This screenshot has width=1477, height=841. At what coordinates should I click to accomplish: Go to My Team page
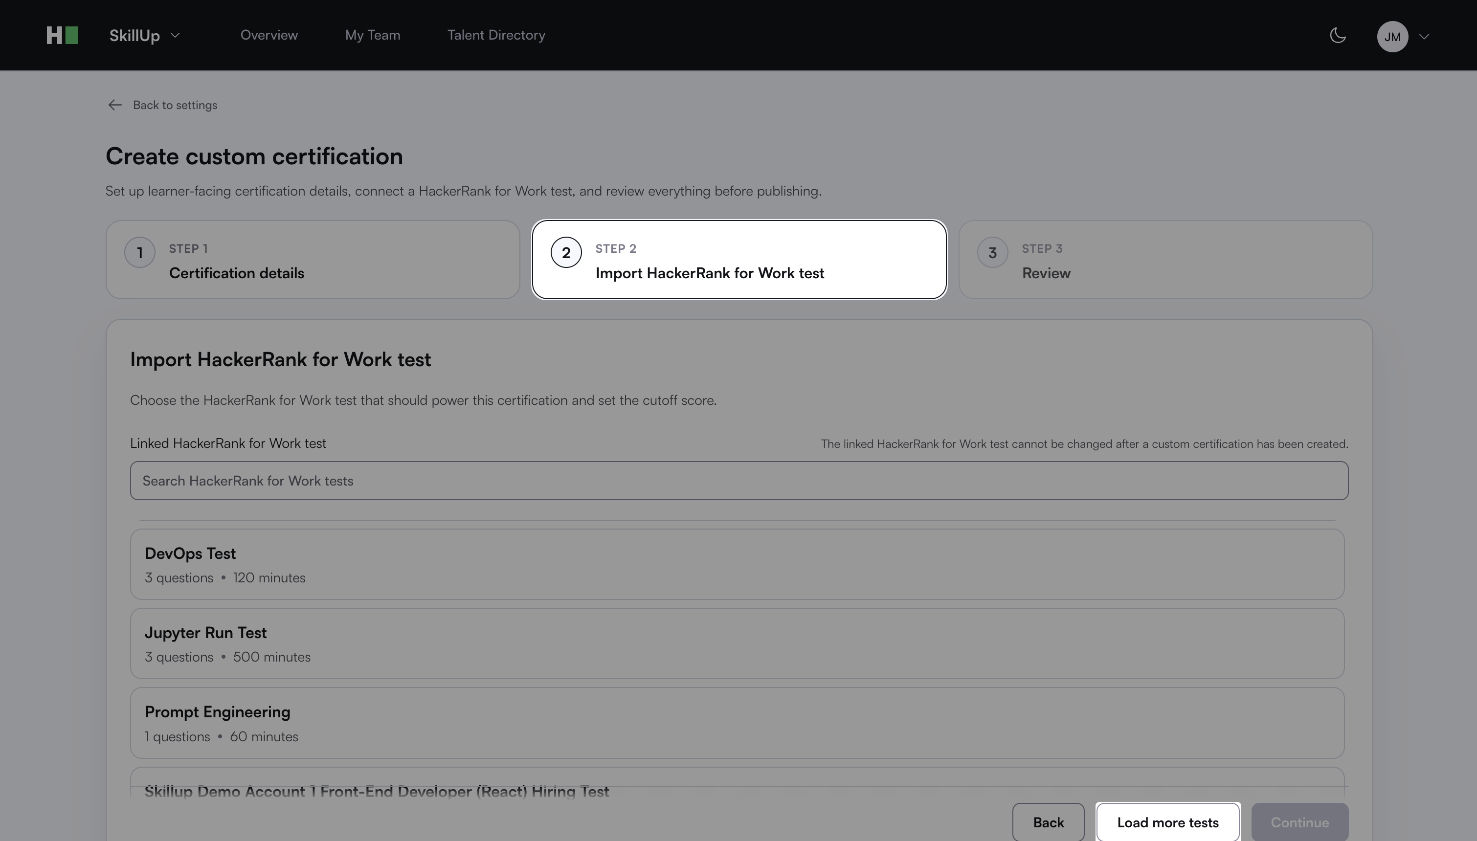373,35
